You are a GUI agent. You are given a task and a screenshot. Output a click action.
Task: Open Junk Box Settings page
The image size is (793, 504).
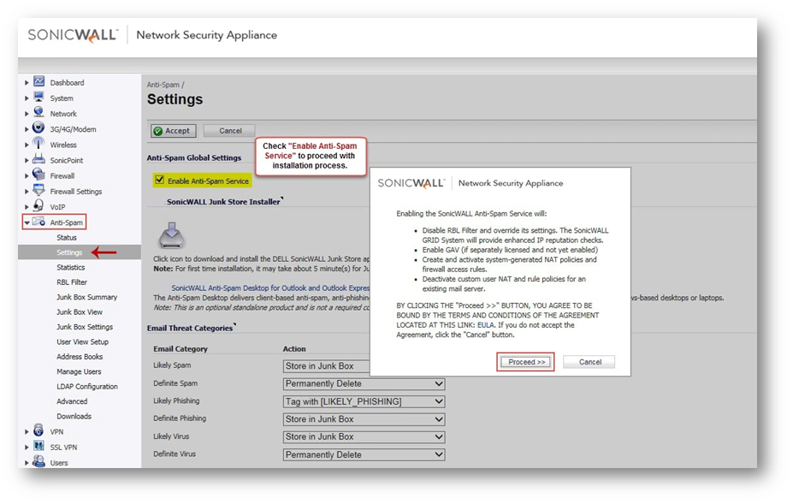coord(85,327)
